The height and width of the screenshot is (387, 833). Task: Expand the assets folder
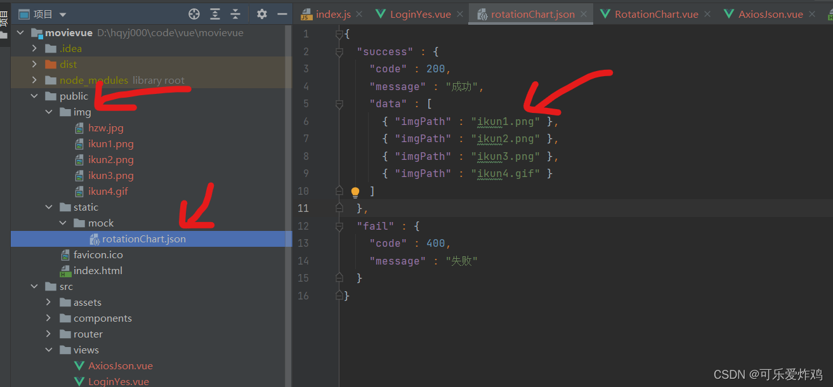[x=48, y=302]
